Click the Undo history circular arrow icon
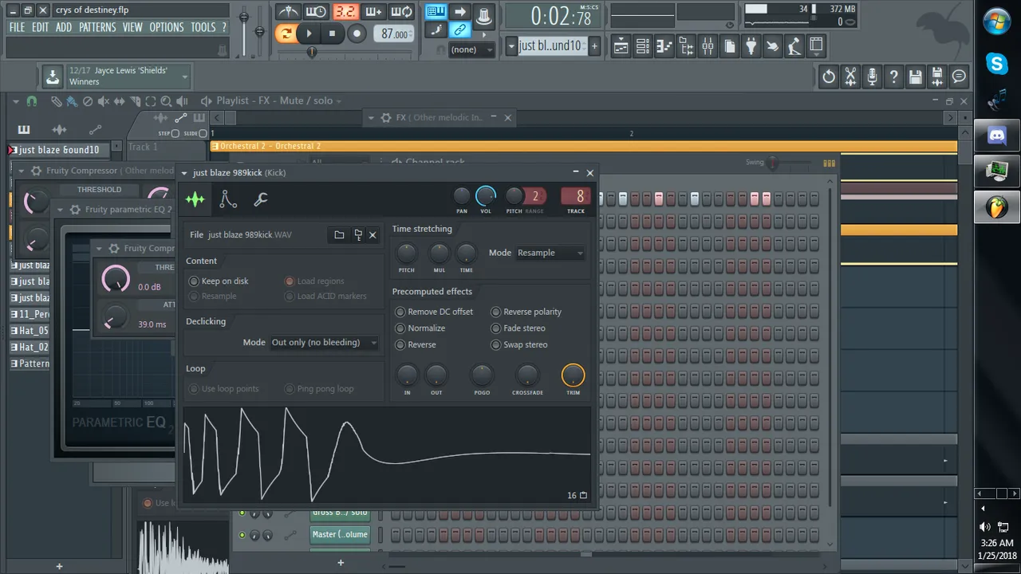Image resolution: width=1021 pixels, height=574 pixels. (x=829, y=77)
